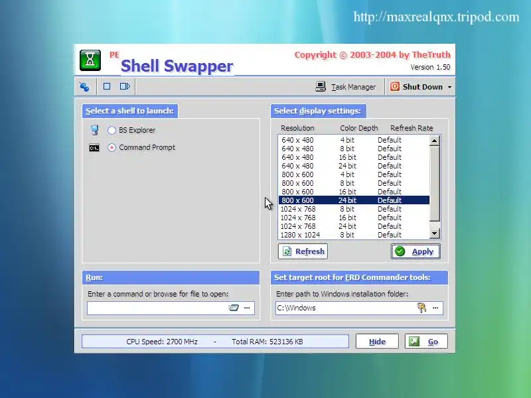Screen dimensions: 531x398
Task: Select 1024 x 768 24 bit row
Action: (x=354, y=226)
